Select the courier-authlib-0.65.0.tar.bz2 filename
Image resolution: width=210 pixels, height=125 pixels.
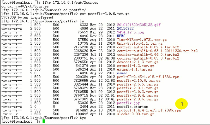coord(148,58)
